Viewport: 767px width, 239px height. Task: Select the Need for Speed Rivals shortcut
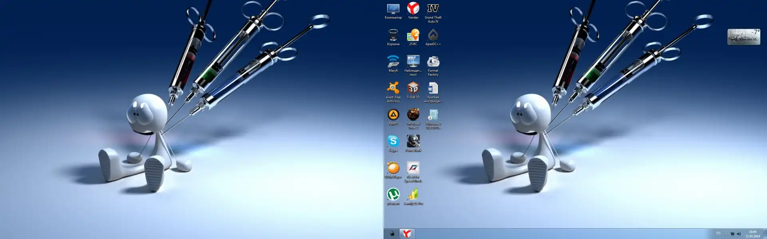(x=413, y=168)
